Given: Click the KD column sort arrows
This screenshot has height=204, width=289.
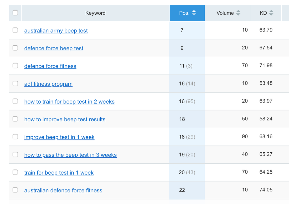Looking at the screenshot, I should 271,13.
